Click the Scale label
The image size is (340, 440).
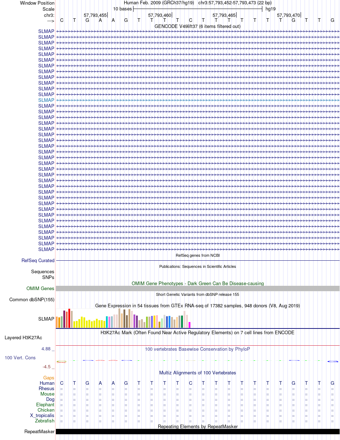coord(48,9)
